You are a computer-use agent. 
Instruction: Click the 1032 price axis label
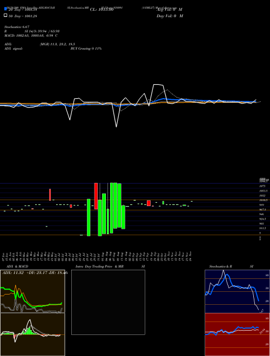(262, 195)
